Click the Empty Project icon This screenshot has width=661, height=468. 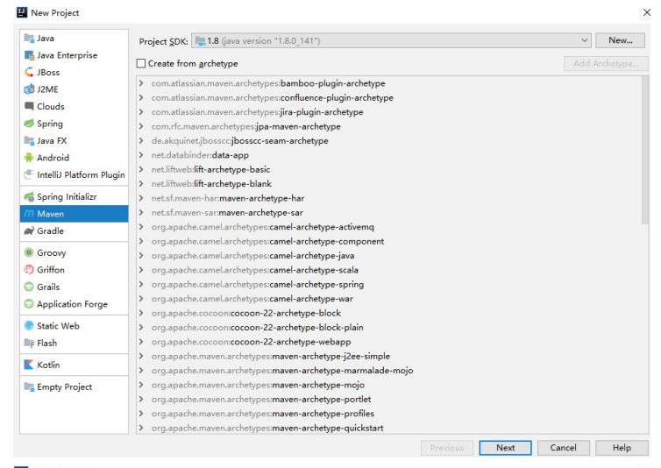coord(29,386)
